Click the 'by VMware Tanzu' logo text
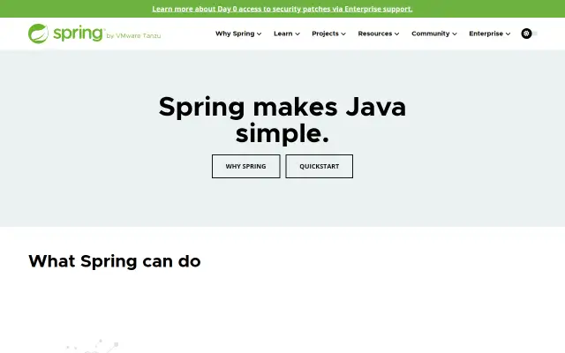This screenshot has width=565, height=353. pyautogui.click(x=133, y=35)
